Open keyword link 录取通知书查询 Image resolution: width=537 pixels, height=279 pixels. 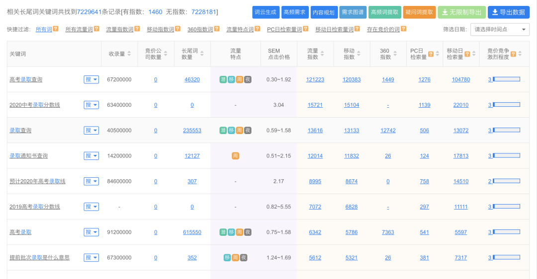click(x=29, y=156)
